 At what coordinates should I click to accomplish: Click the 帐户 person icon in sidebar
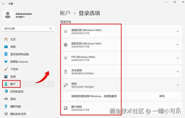click(x=6, y=84)
